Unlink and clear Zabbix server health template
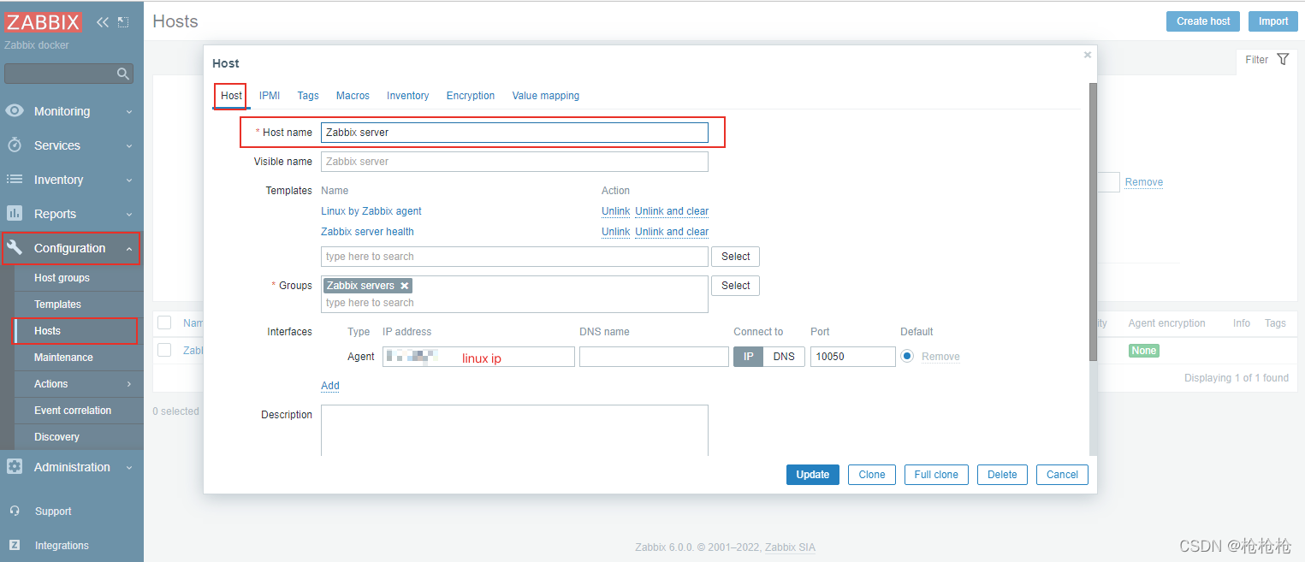 (672, 232)
